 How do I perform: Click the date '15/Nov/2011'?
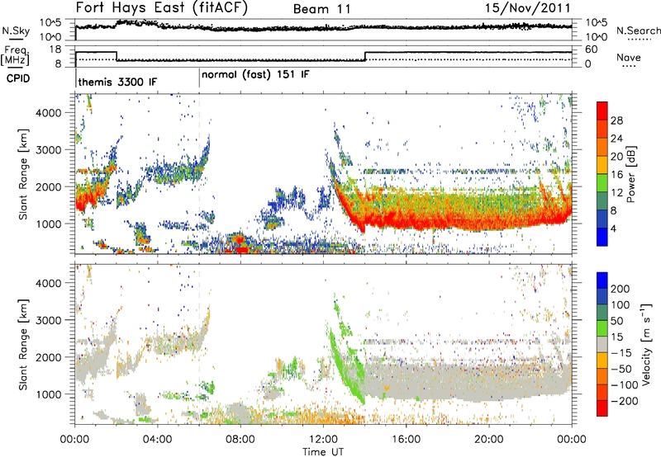528,8
